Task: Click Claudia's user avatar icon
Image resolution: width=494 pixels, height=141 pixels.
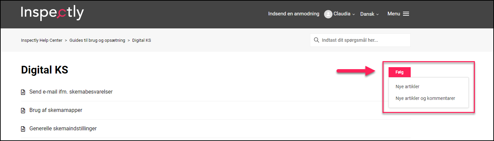Action: pyautogui.click(x=328, y=14)
